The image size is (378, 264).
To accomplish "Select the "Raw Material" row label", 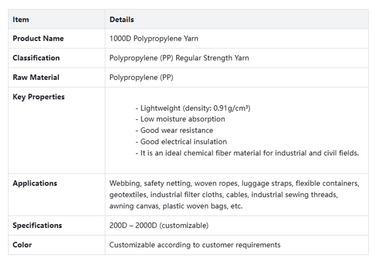I will 36,77.
